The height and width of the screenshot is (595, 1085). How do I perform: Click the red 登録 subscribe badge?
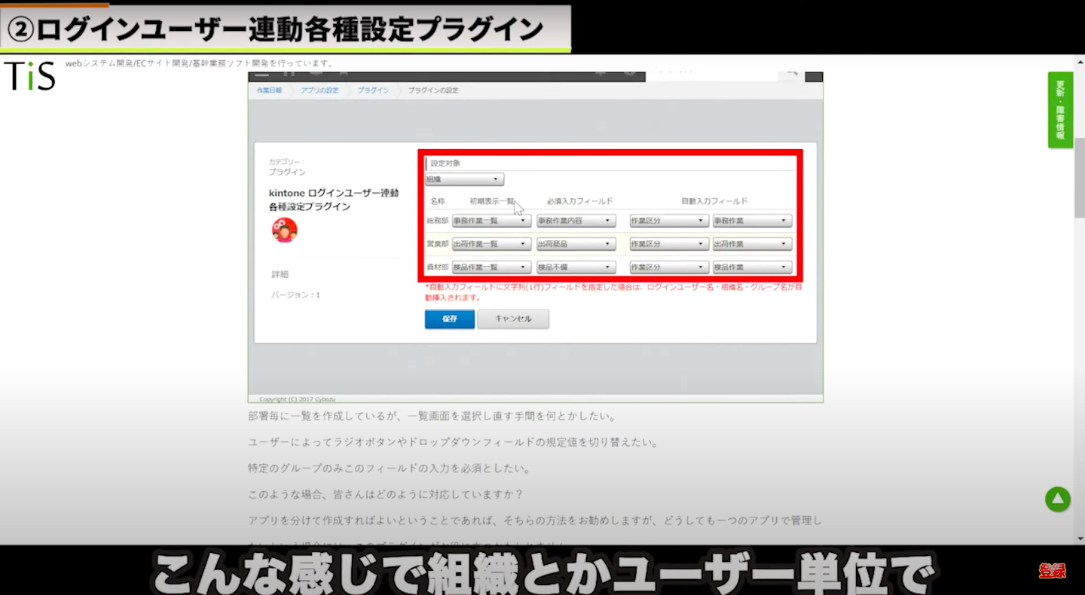[x=1053, y=571]
